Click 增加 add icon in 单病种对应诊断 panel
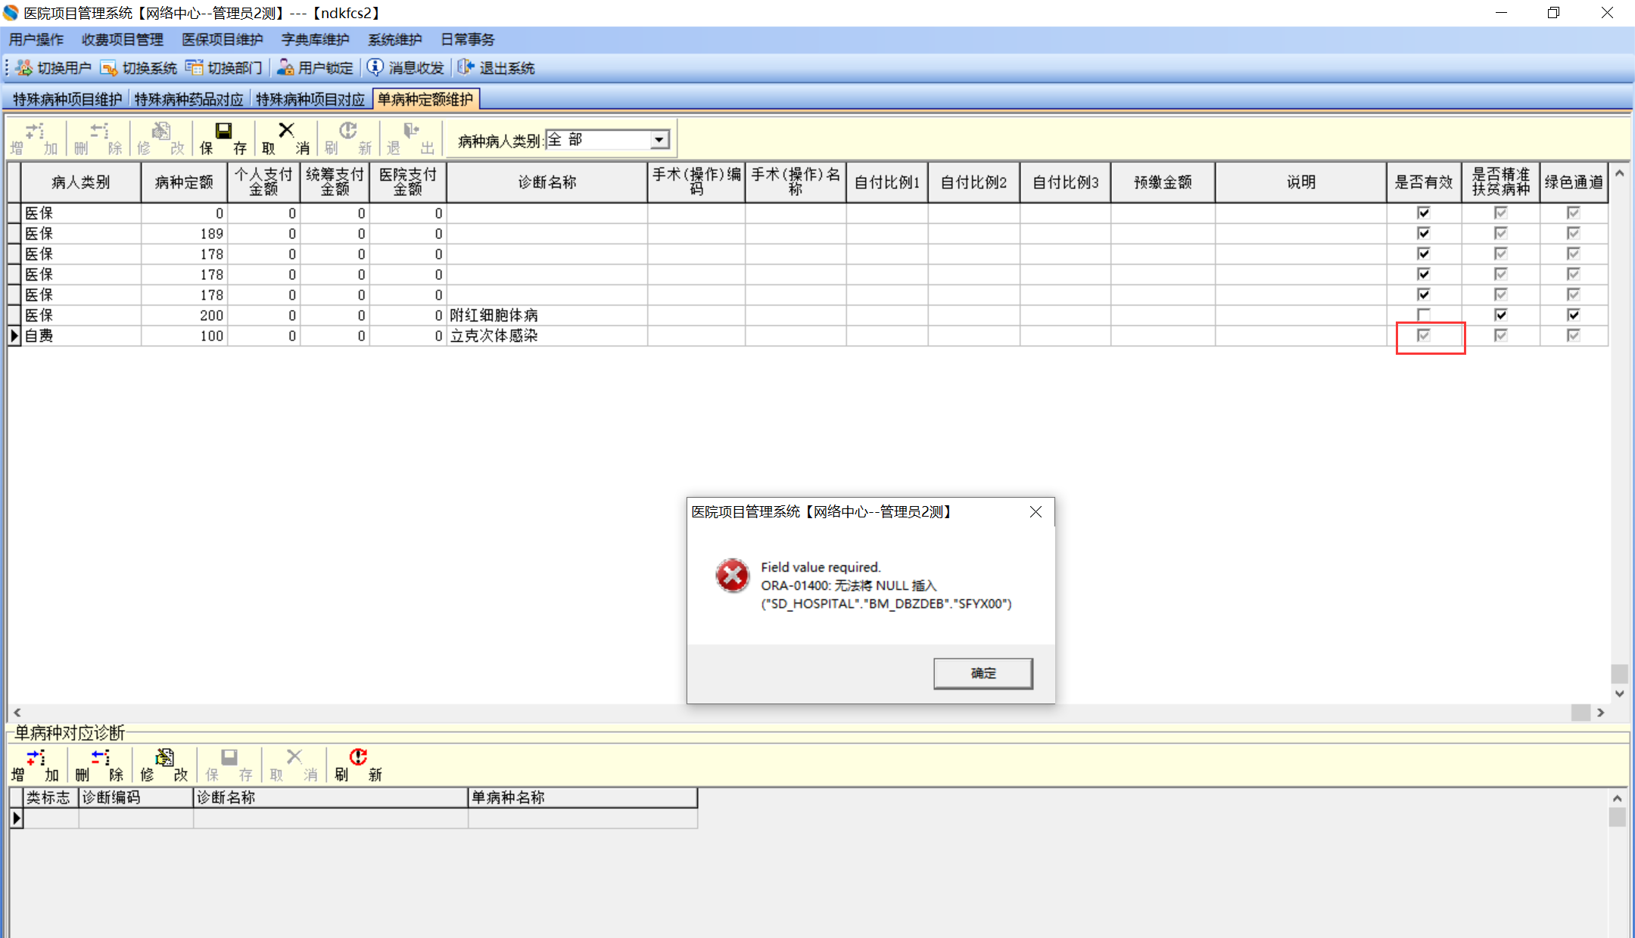Screen dimensions: 1635x938 coord(35,758)
